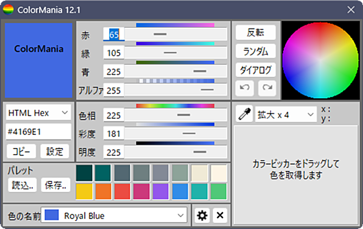Select the magenta pink palette swatch
363x229 pixels.
[x=141, y=191]
